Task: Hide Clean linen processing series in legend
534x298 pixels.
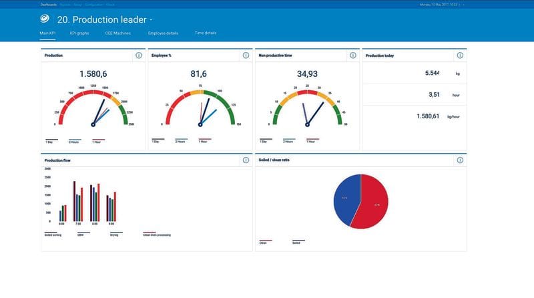Action: (x=157, y=235)
